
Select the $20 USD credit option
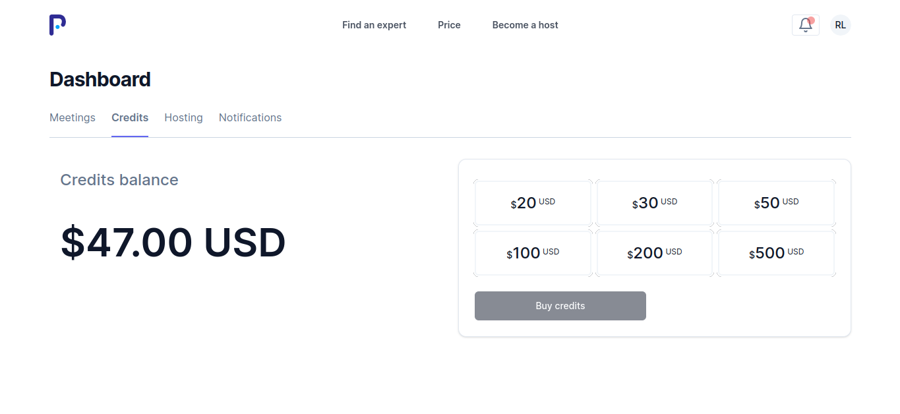click(x=533, y=203)
